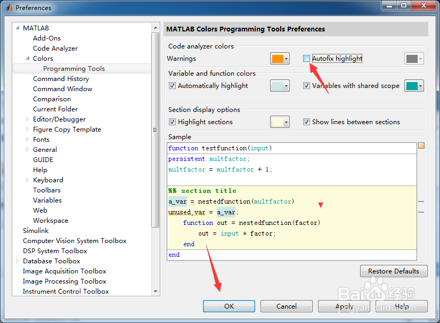
Task: Click Restore Defaults button
Action: point(394,271)
